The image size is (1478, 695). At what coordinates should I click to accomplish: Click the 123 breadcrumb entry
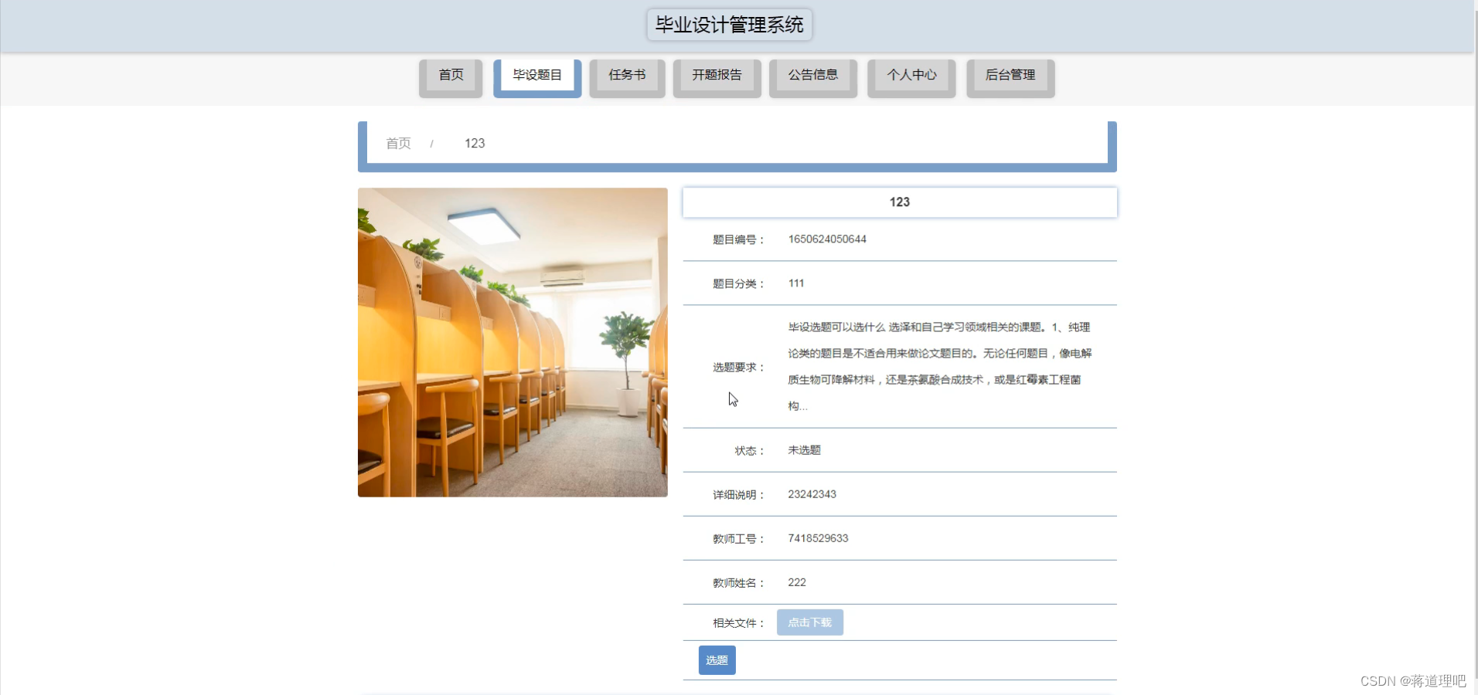(x=474, y=143)
